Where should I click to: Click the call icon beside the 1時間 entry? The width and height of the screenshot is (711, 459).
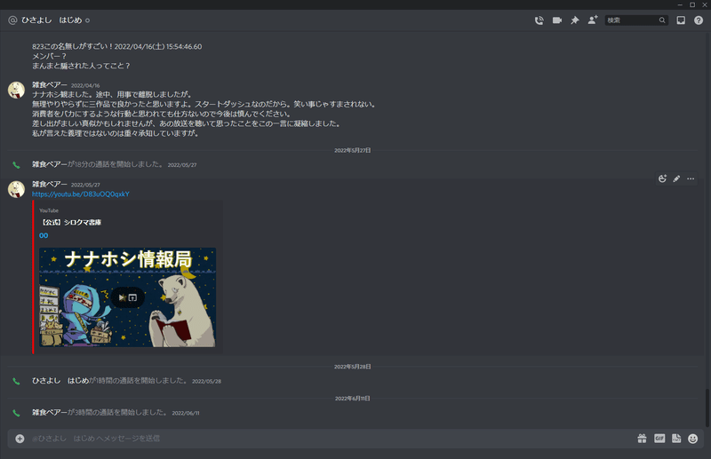[x=16, y=381]
